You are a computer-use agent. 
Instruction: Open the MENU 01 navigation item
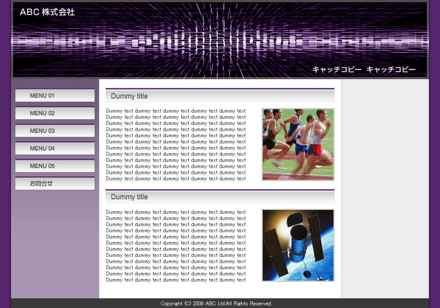click(x=55, y=95)
